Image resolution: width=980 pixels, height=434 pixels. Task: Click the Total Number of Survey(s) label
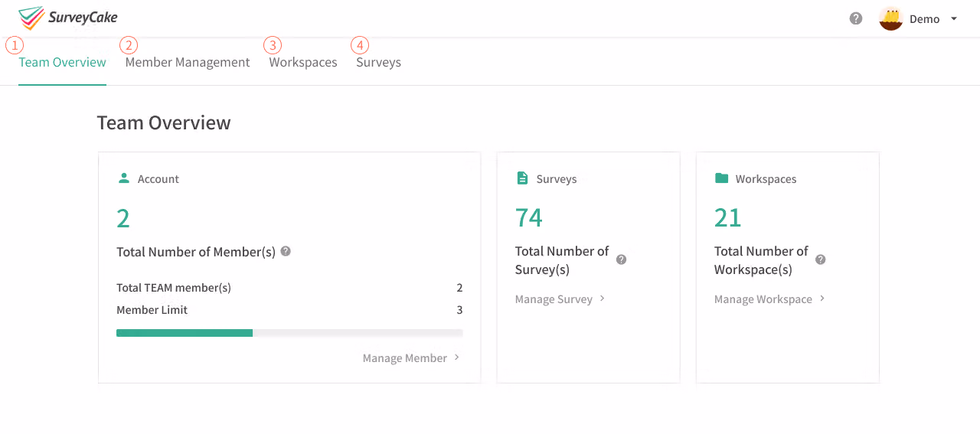point(562,260)
